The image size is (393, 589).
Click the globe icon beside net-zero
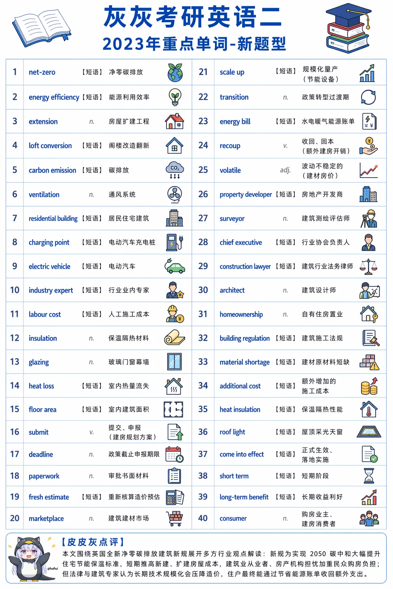coord(175,72)
